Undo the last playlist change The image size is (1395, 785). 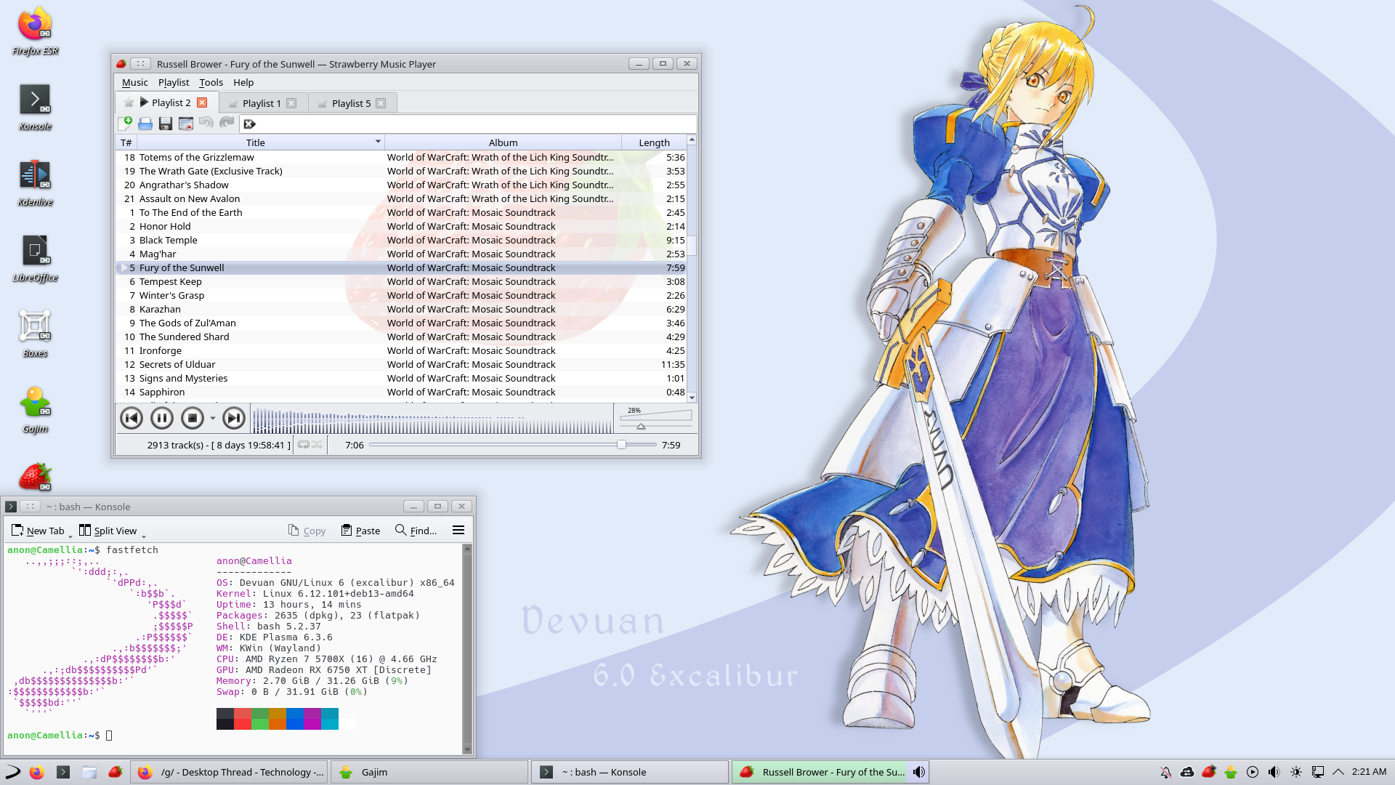206,124
